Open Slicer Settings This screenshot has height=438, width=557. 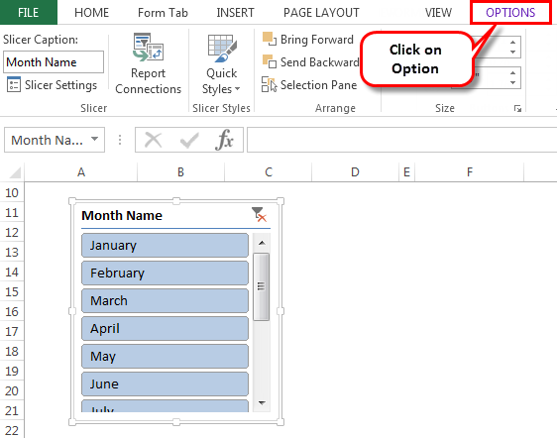[52, 85]
